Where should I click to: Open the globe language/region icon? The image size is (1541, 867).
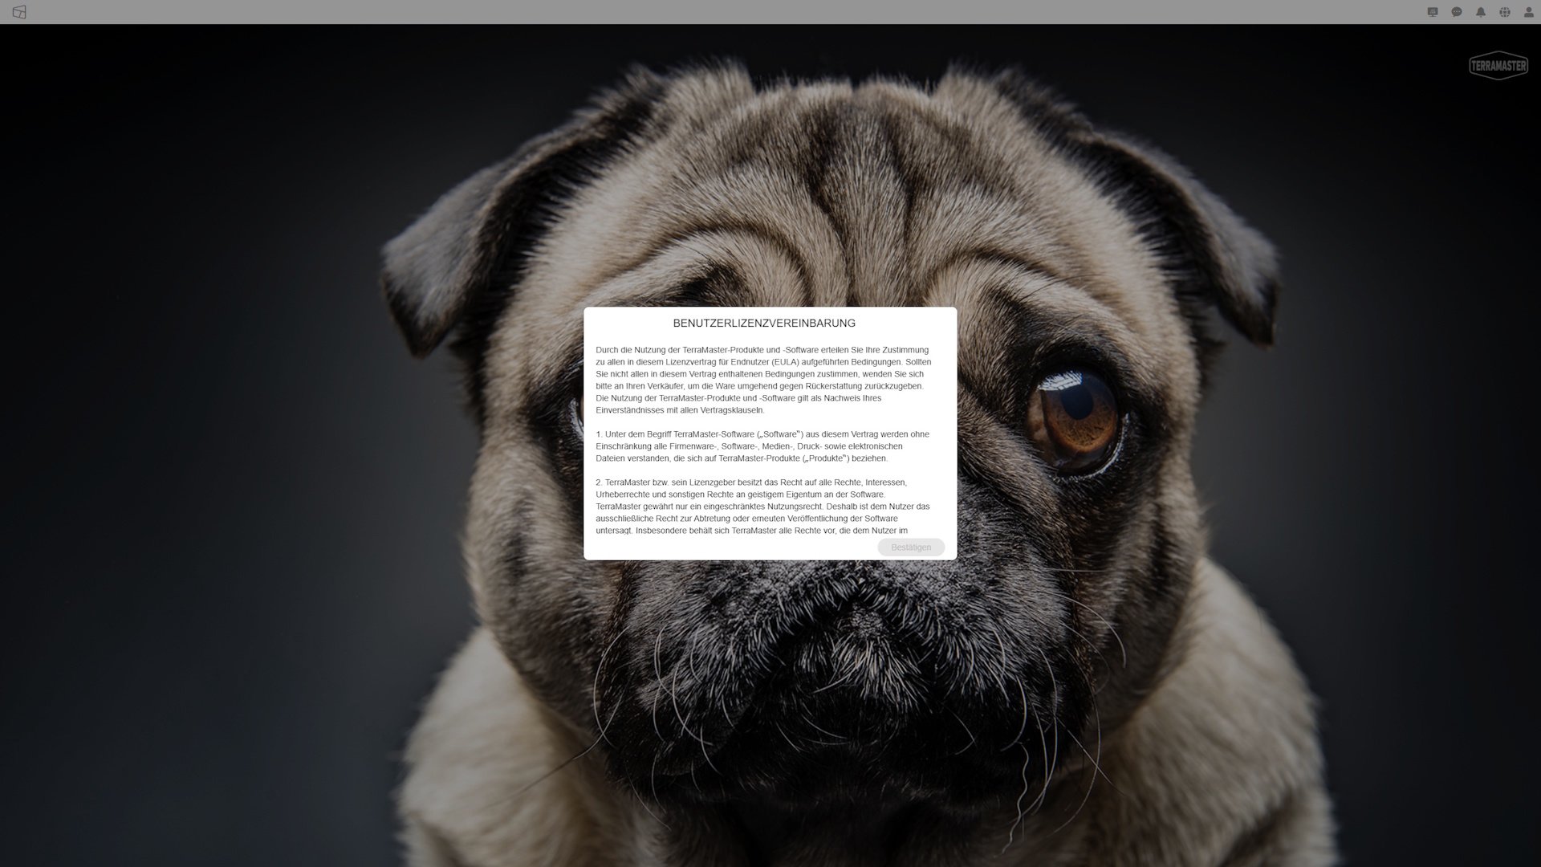pyautogui.click(x=1505, y=12)
